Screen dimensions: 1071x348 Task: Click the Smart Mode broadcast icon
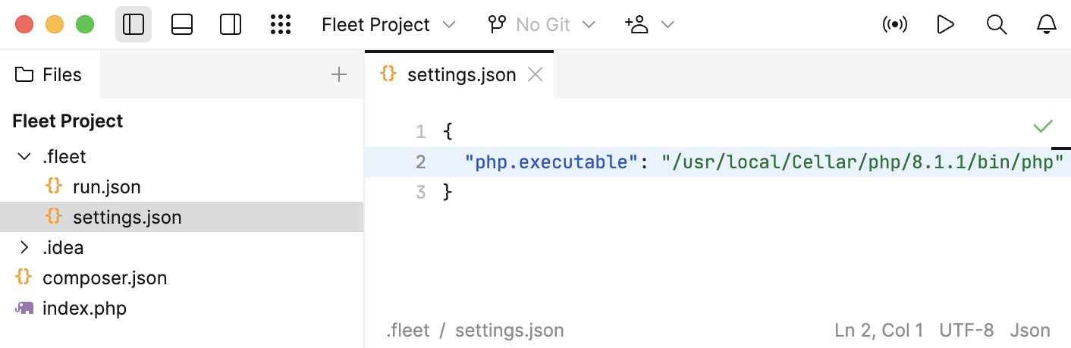895,25
